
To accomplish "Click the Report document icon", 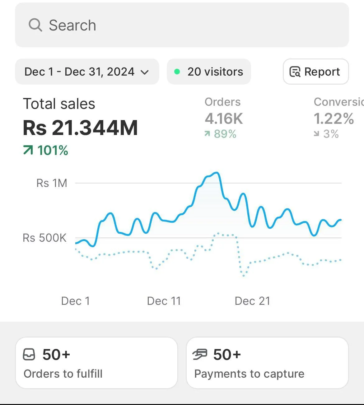I will coord(295,72).
